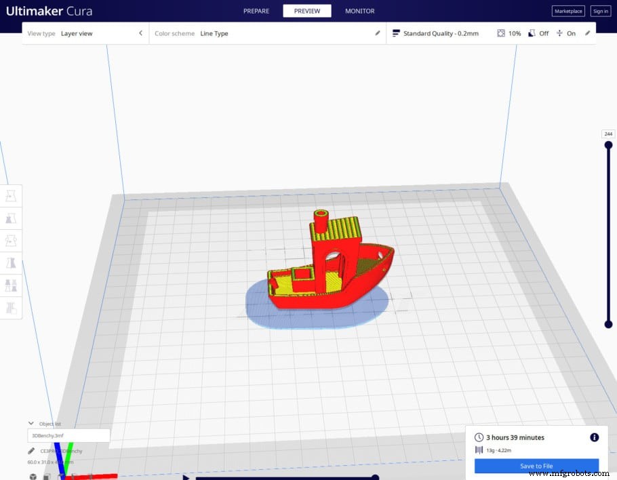Click the print time info icon

[595, 437]
